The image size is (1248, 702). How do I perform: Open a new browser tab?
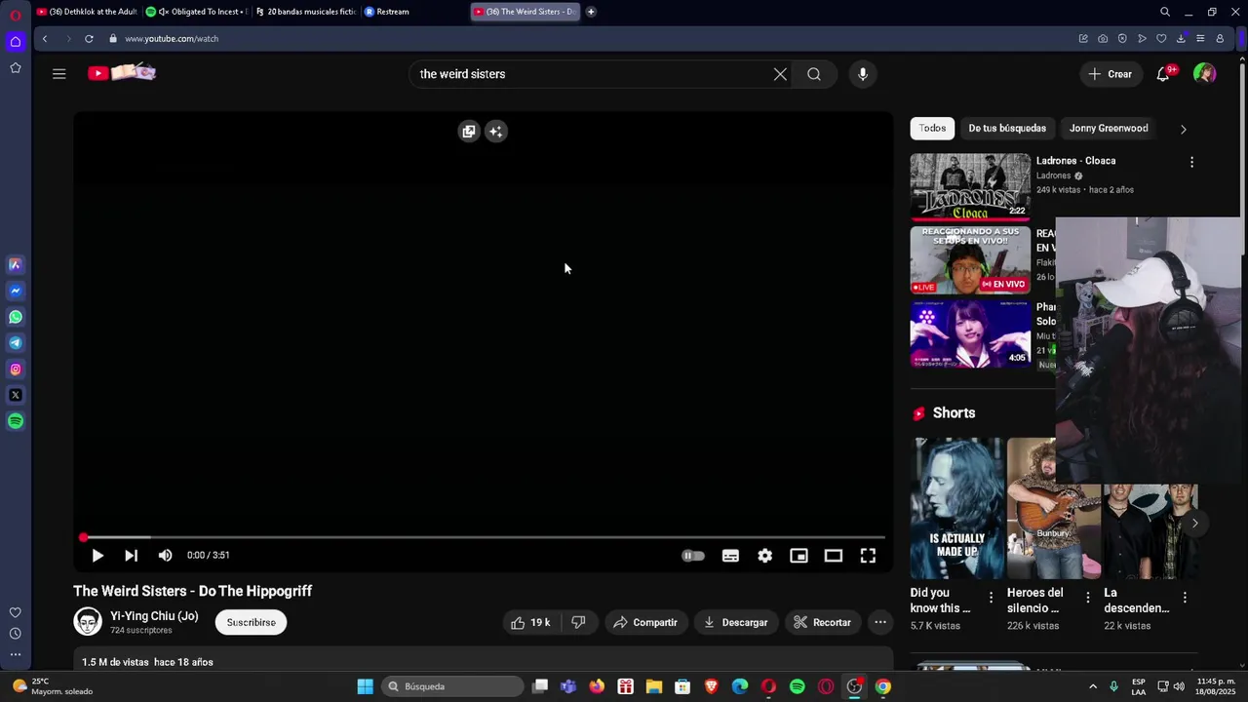click(591, 12)
